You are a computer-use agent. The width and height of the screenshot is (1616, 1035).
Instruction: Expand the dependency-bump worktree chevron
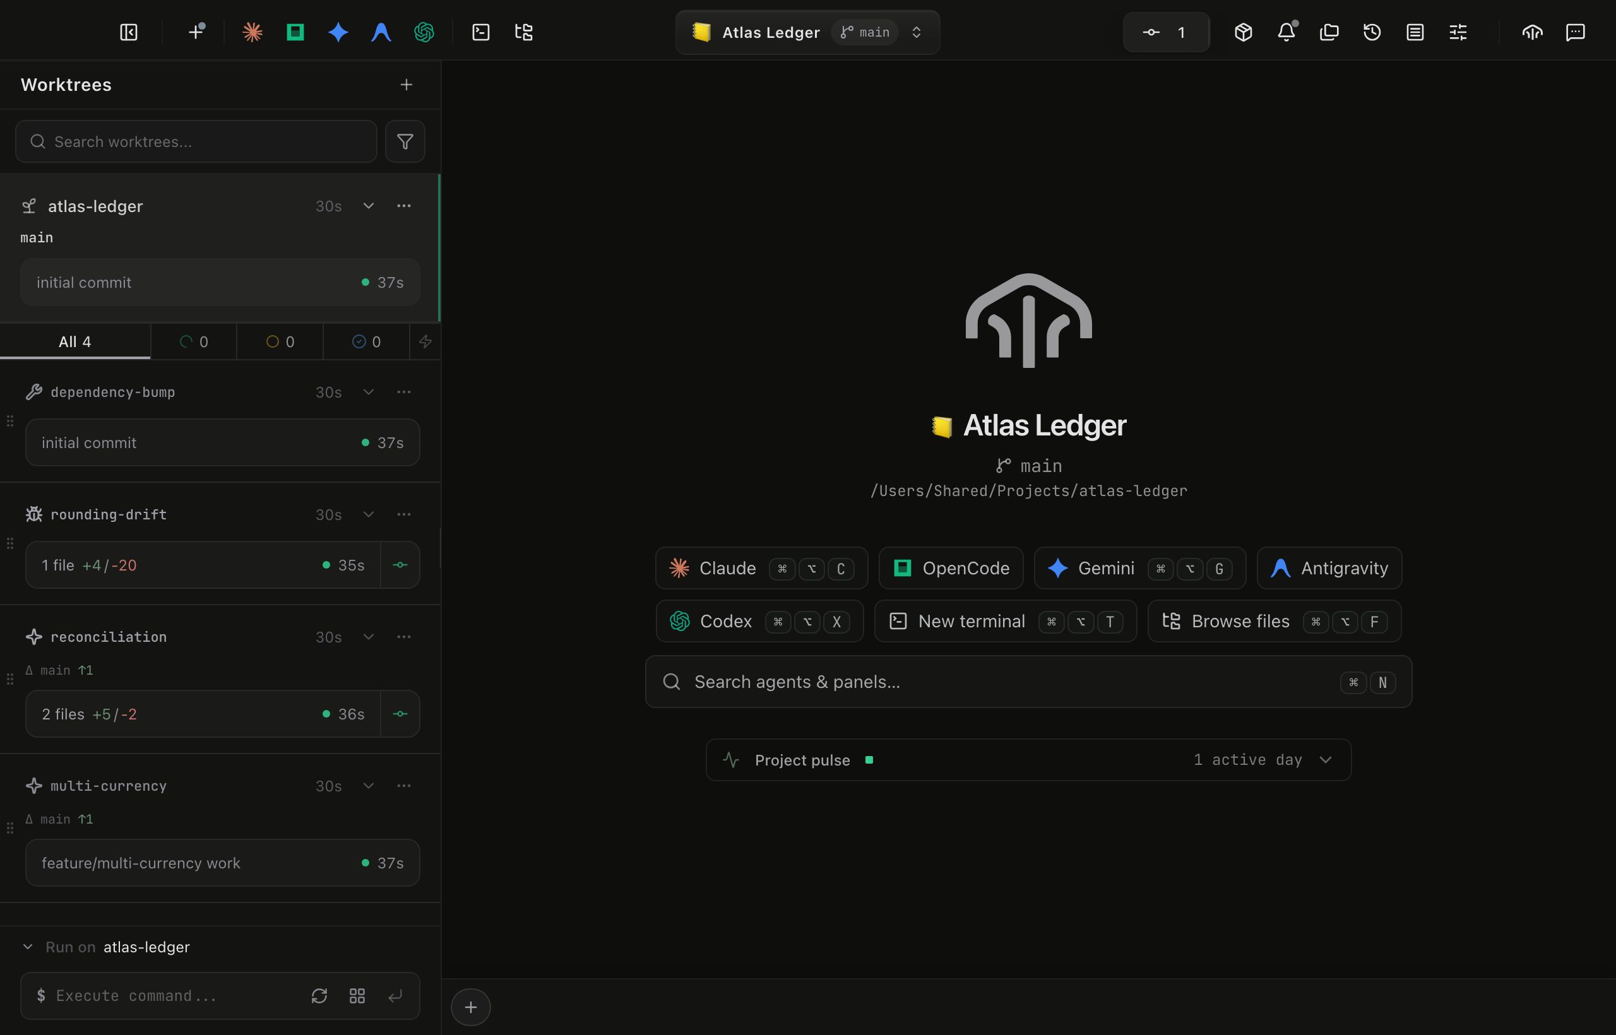369,392
